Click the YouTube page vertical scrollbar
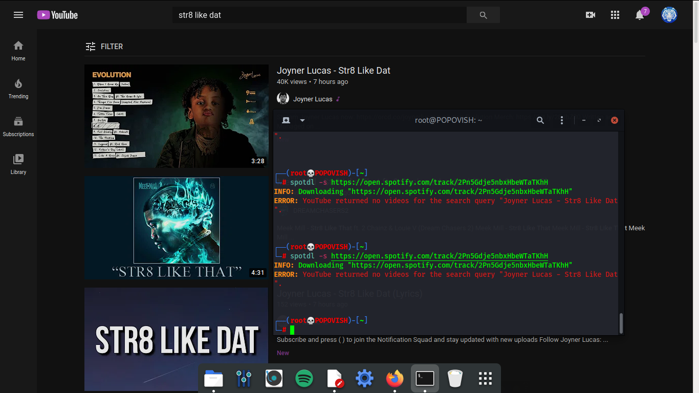699x393 pixels. tap(695, 23)
